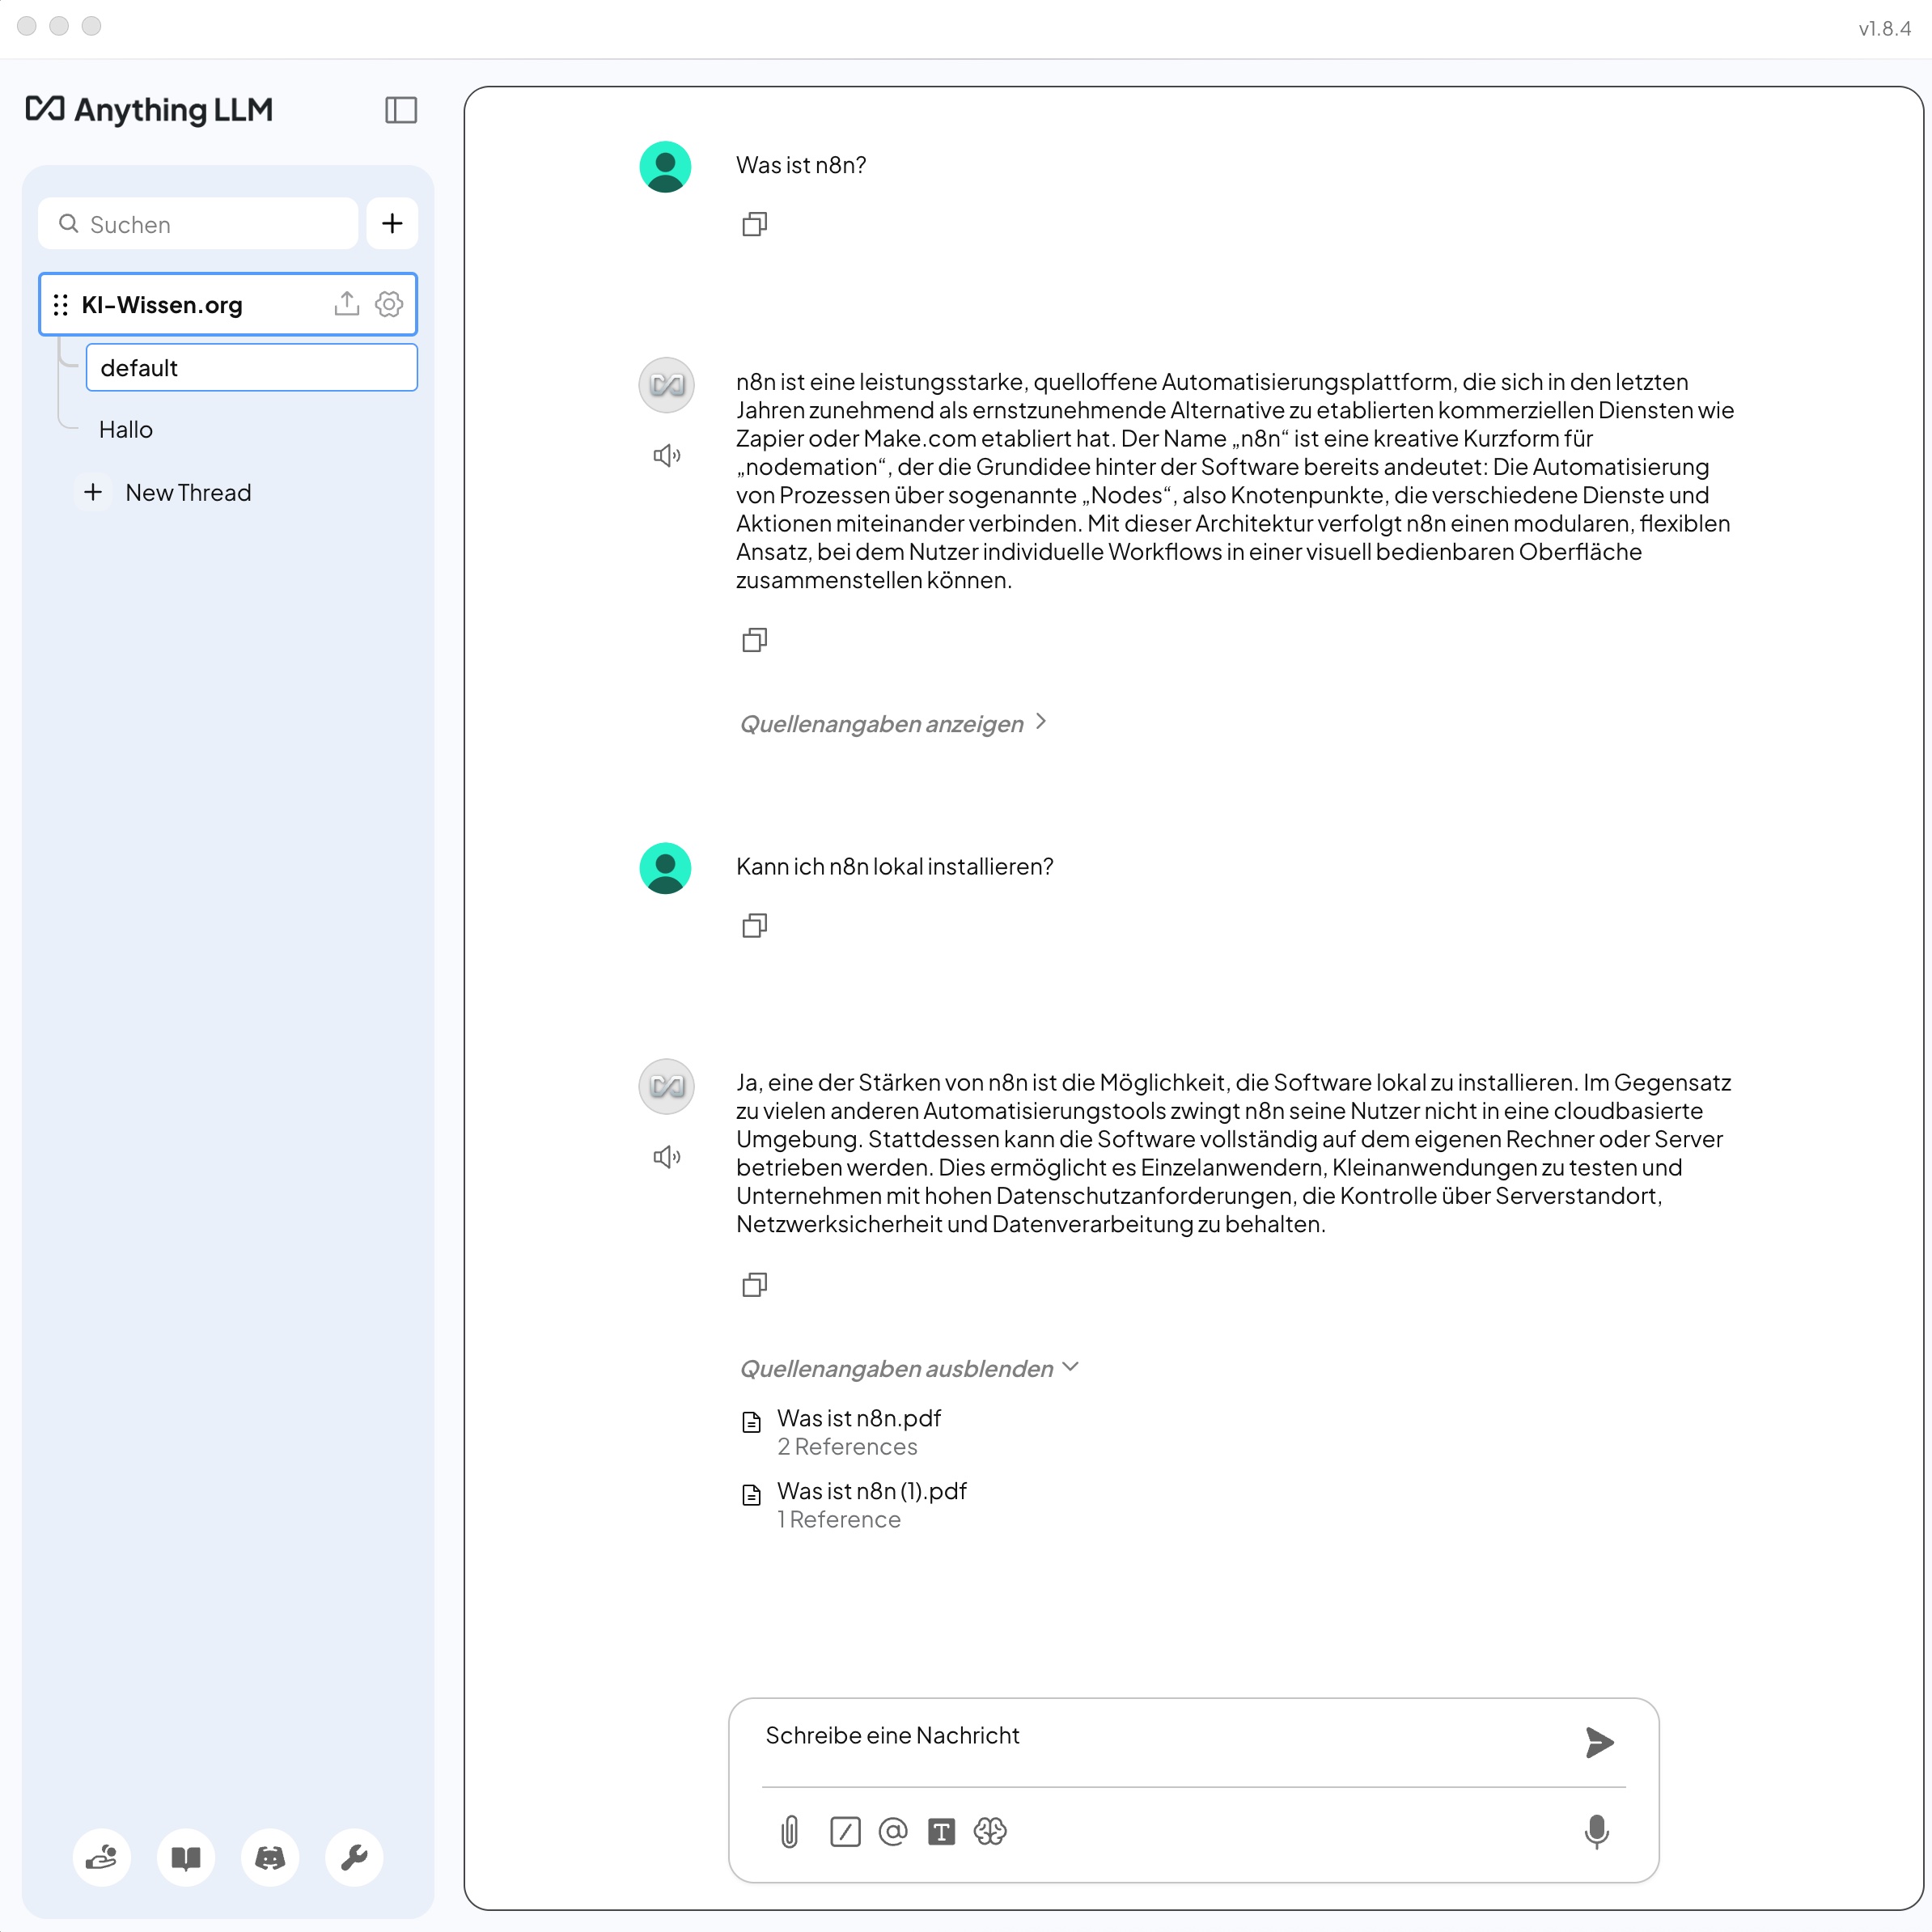Click AnythingLLM avatar on first answer
Image resolution: width=1932 pixels, height=1932 pixels.
pos(667,385)
